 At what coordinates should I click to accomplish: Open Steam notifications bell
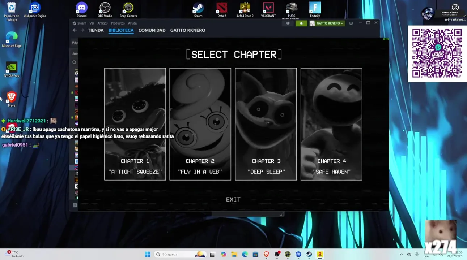pos(301,23)
